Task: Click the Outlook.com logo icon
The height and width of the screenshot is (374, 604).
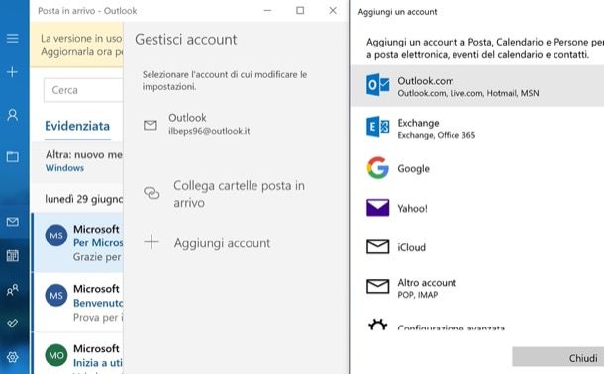Action: coord(377,85)
